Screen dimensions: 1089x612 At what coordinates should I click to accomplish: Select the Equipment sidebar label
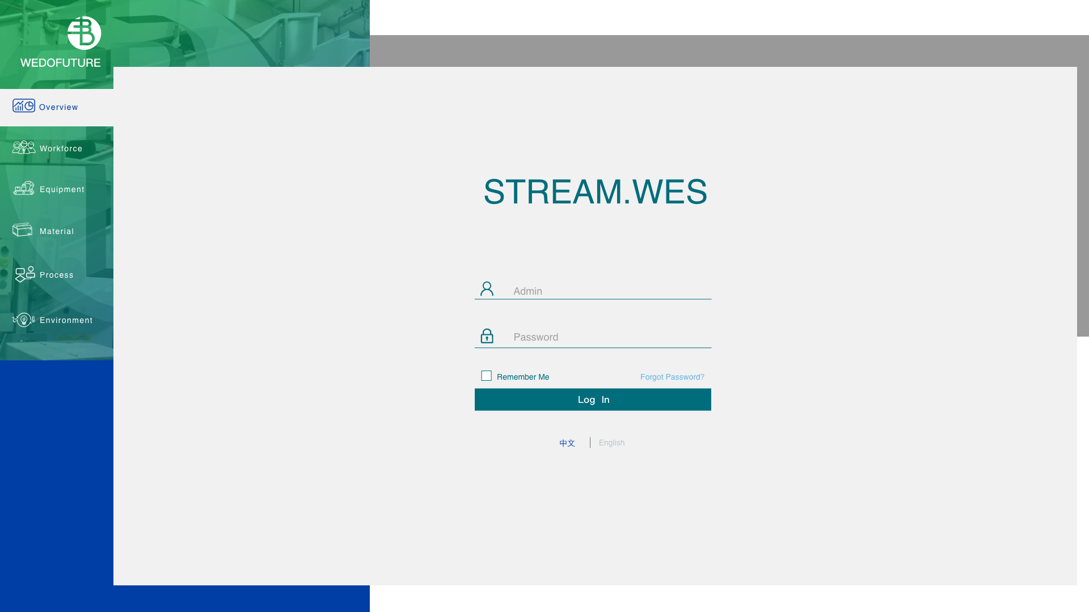(x=62, y=189)
